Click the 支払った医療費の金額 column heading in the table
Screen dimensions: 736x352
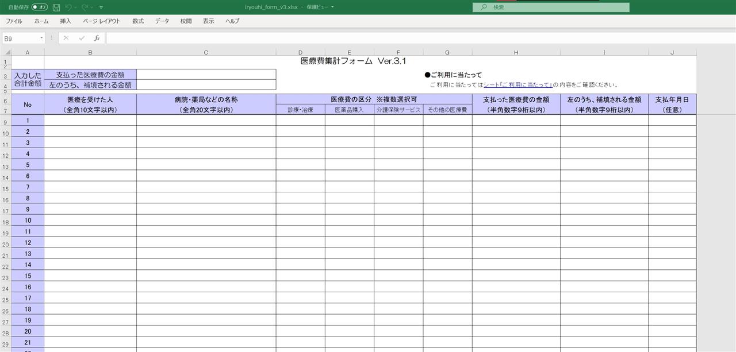516,105
